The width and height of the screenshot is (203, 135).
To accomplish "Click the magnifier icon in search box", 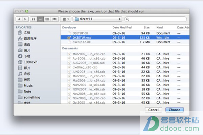I will click(128, 19).
